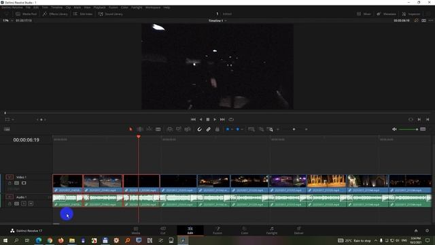
Task: Click Detail Zoom icon
Action: [261, 129]
